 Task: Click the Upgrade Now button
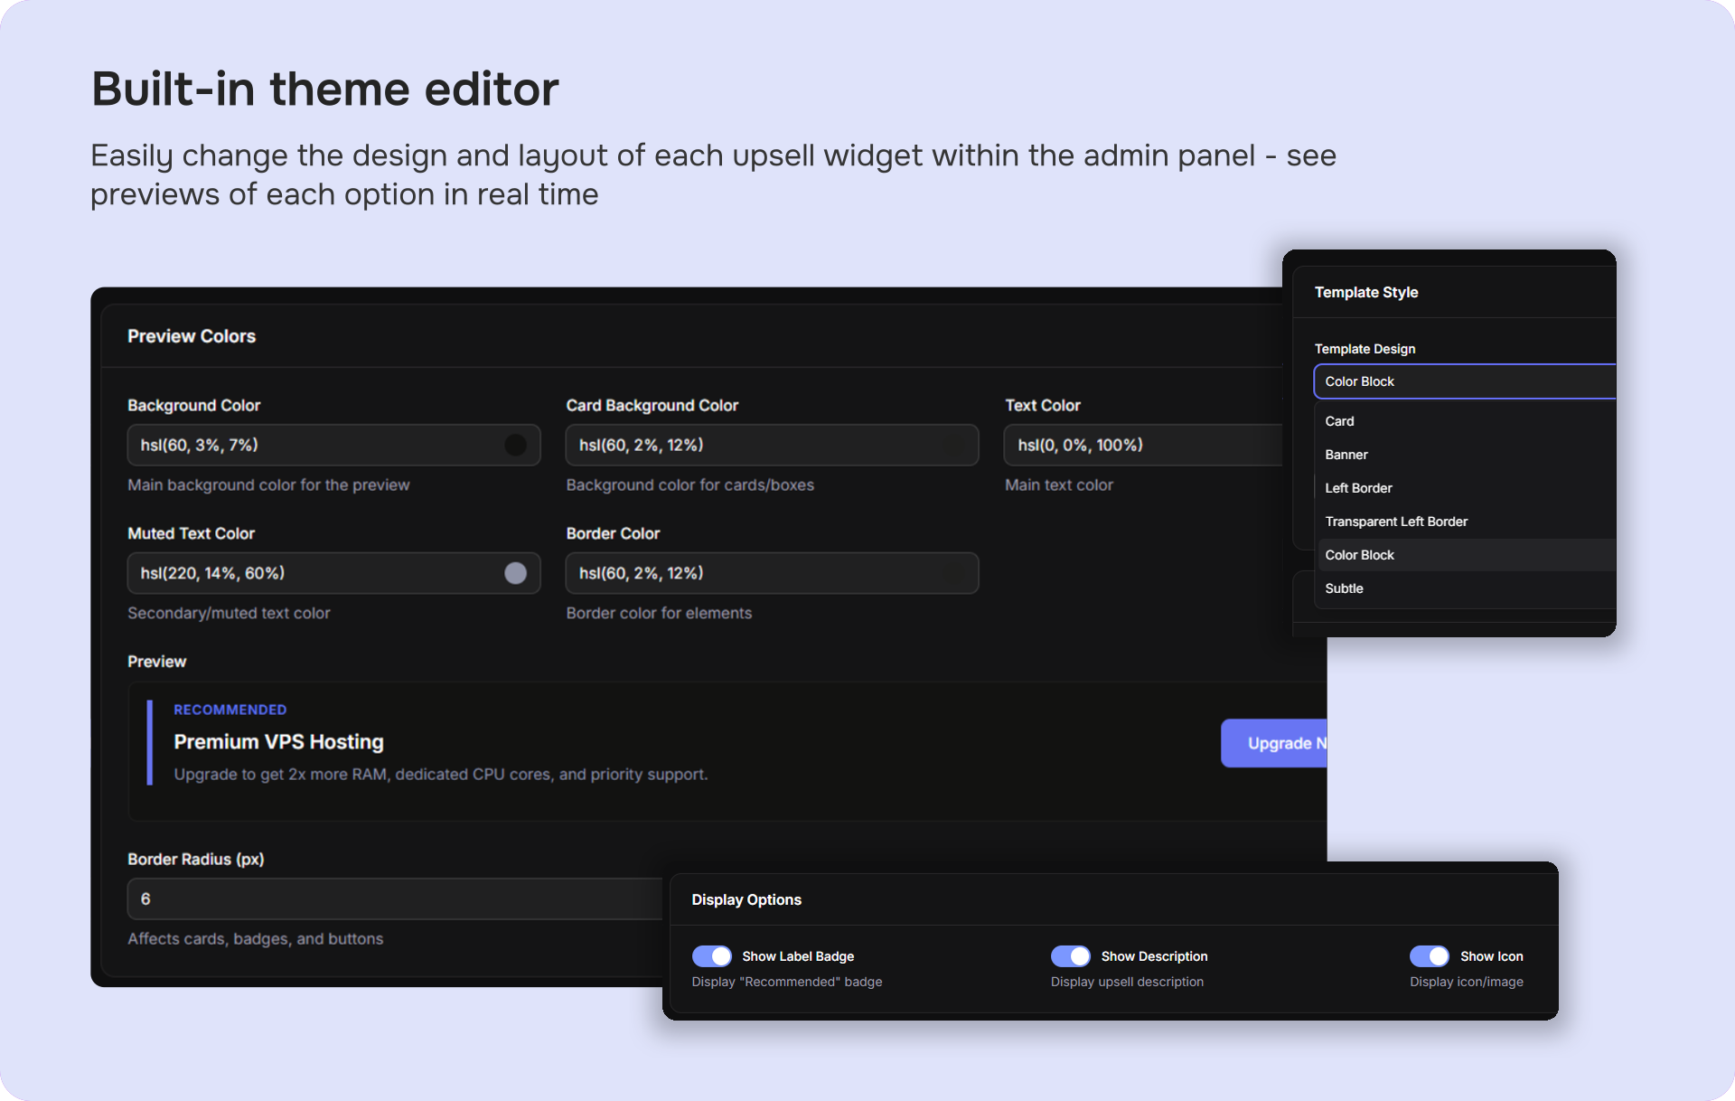tap(1274, 743)
